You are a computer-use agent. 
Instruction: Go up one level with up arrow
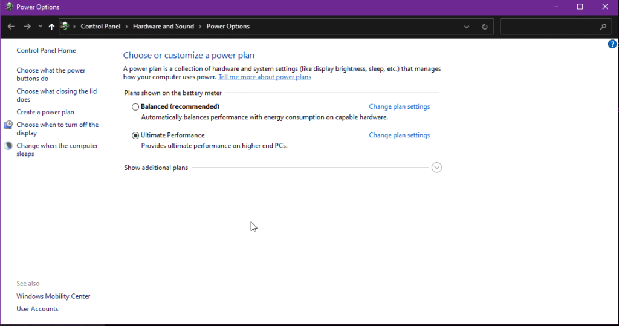pos(51,27)
